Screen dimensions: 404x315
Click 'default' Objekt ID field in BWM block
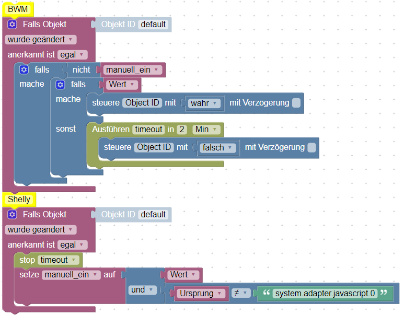(153, 25)
